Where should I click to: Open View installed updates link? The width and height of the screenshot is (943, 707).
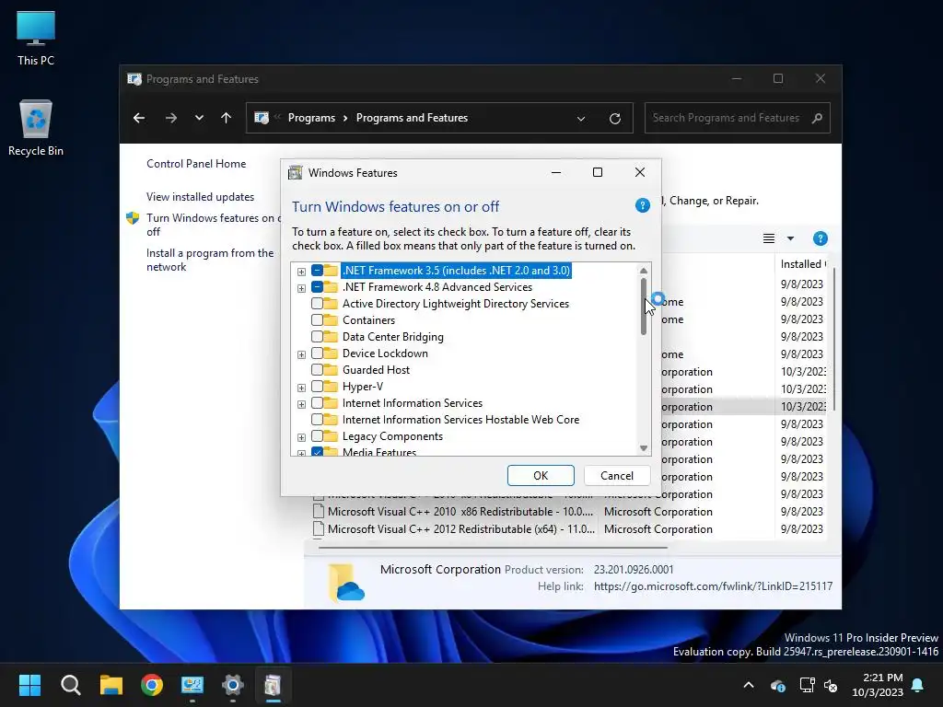tap(200, 197)
